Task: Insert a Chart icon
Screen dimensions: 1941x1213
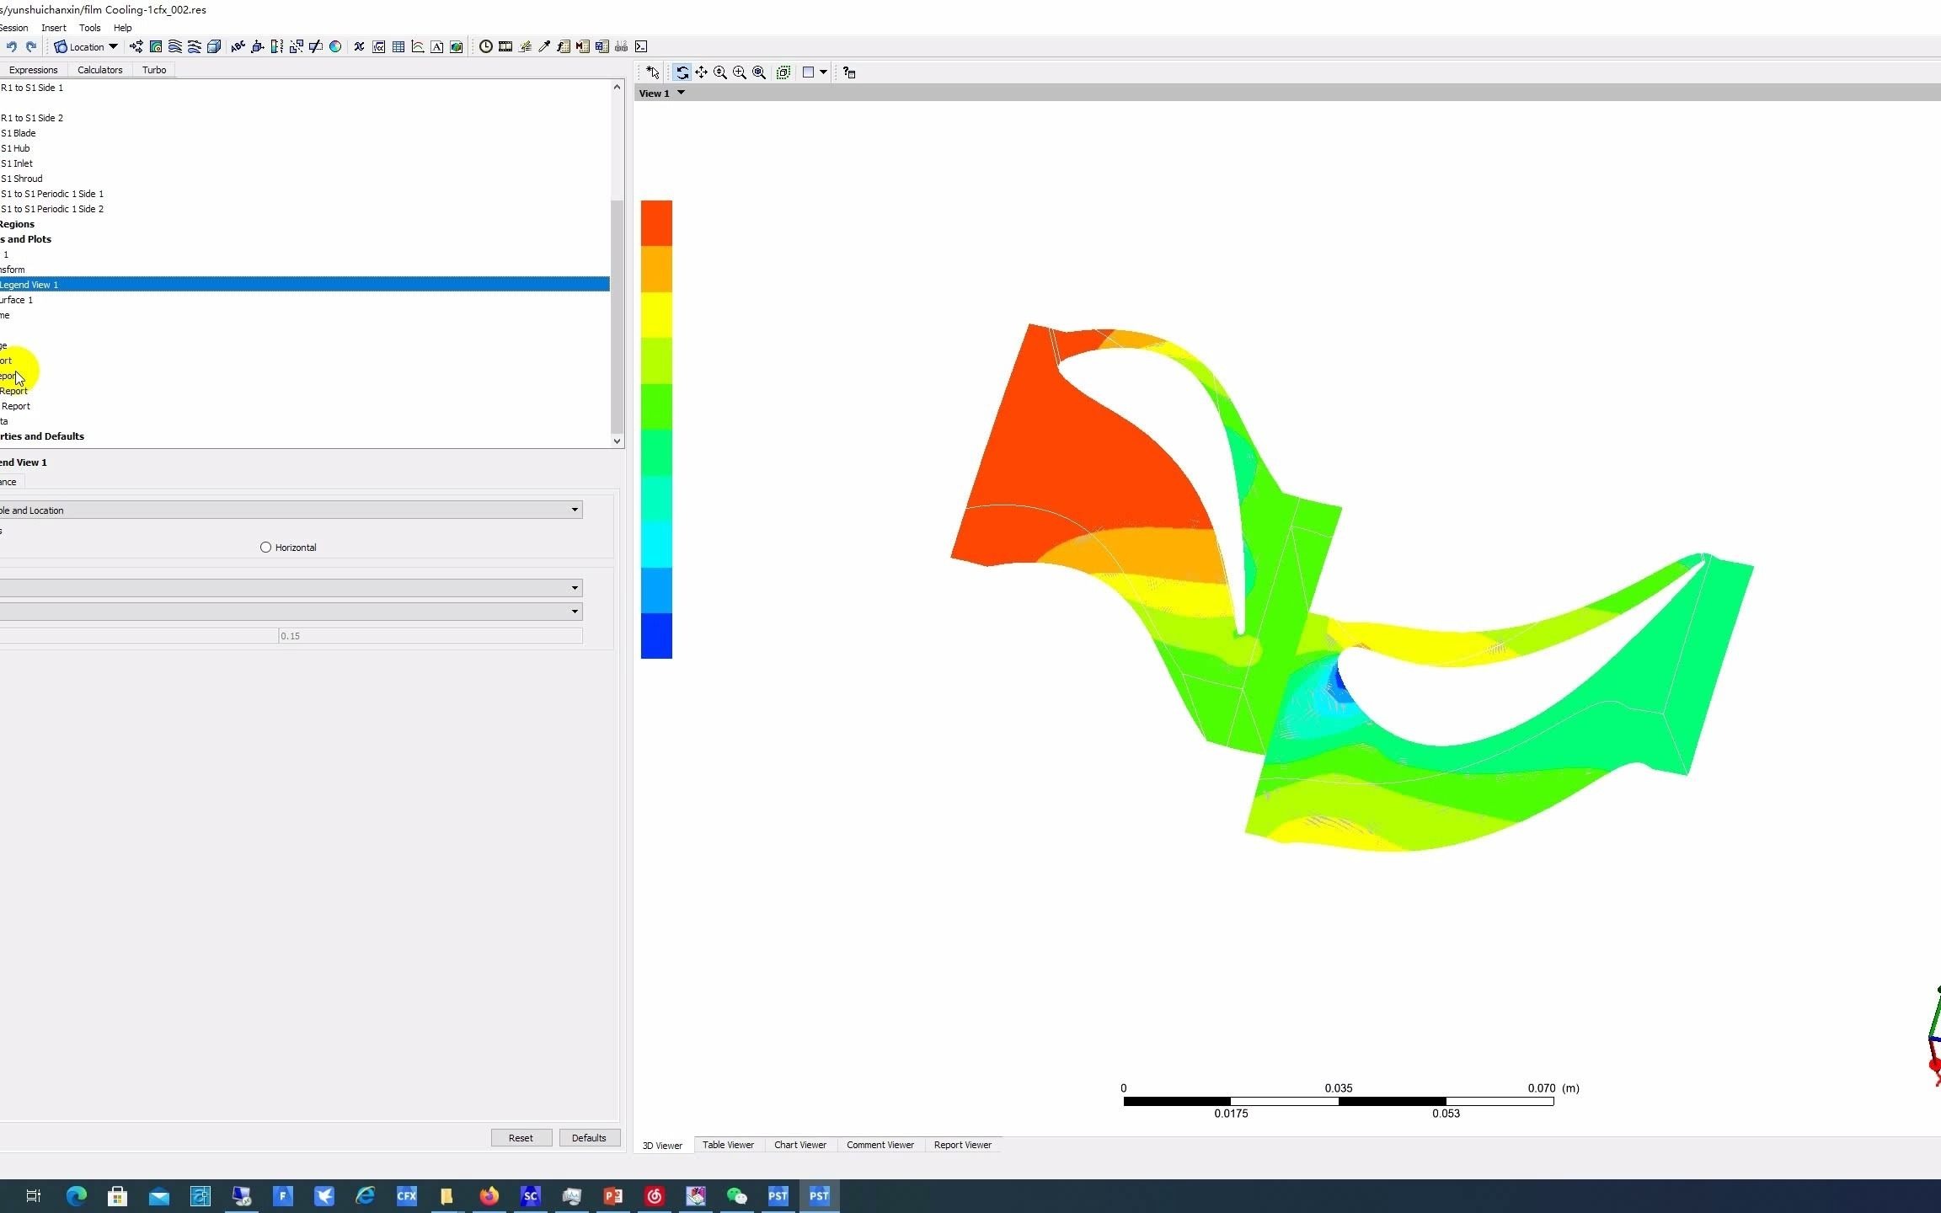Action: point(418,47)
